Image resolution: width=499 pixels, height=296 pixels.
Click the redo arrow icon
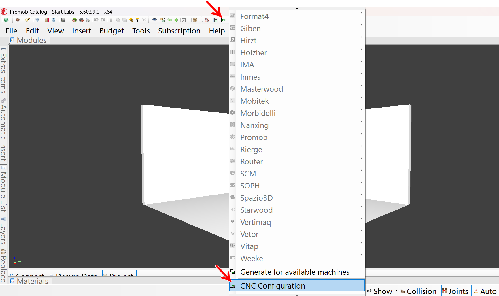(103, 20)
